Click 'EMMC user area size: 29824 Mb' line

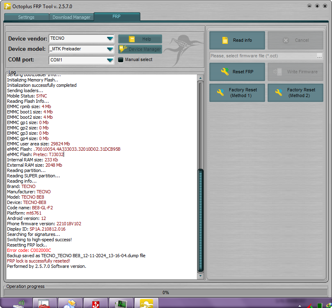point(38,144)
